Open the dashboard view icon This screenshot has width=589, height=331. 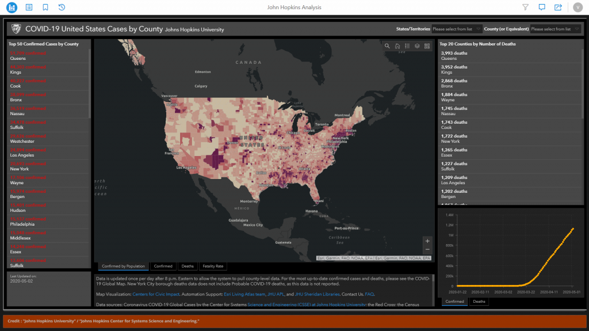pyautogui.click(x=12, y=7)
